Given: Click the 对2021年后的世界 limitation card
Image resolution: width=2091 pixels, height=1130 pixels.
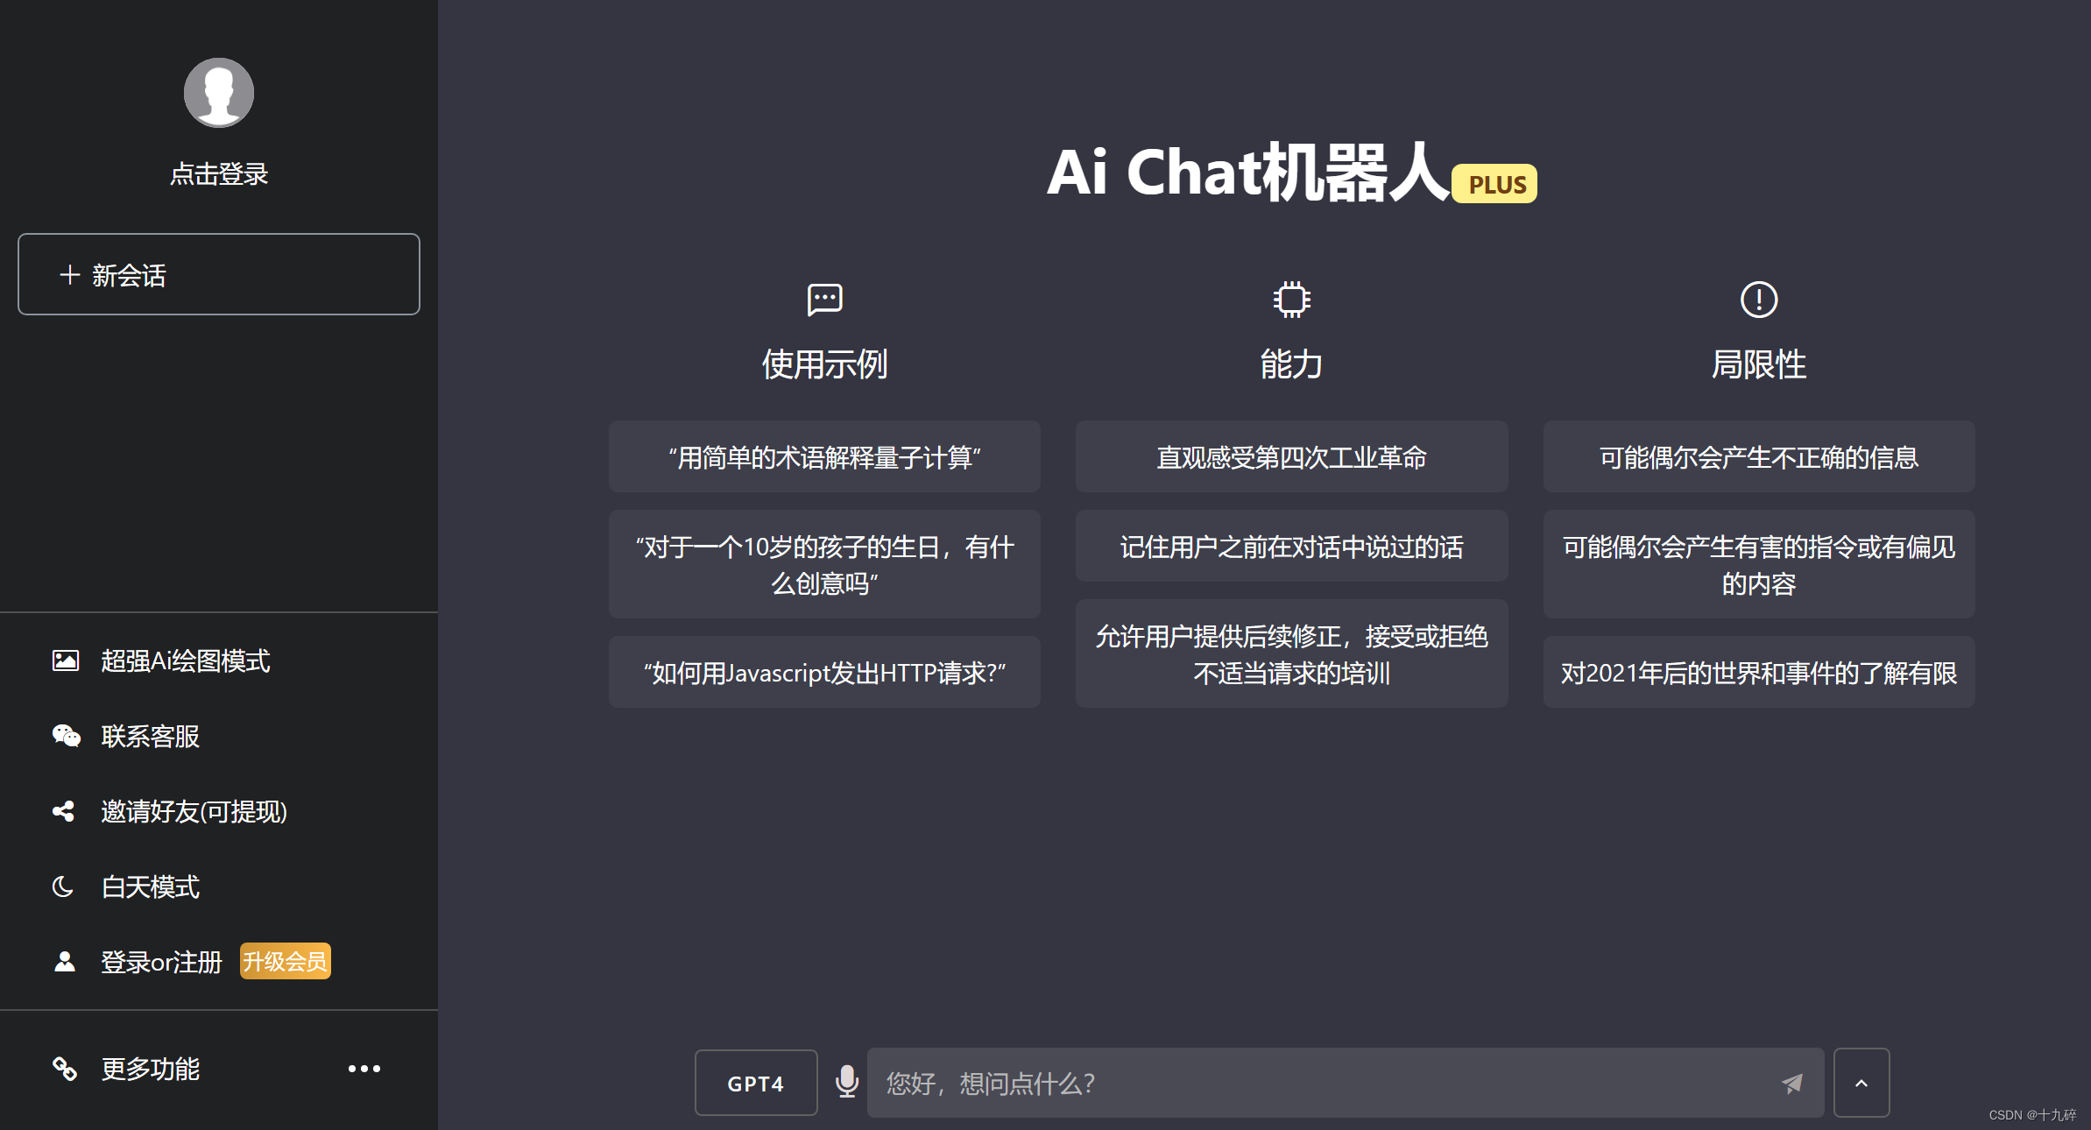Looking at the screenshot, I should (x=1758, y=672).
